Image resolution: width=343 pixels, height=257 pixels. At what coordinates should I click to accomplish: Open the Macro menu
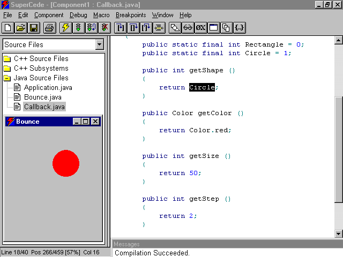(x=101, y=15)
